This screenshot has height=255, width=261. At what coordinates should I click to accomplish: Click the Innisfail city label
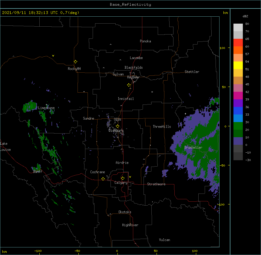126,99
